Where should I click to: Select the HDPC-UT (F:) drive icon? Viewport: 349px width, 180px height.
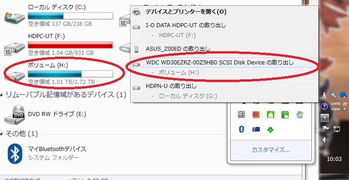pos(15,49)
